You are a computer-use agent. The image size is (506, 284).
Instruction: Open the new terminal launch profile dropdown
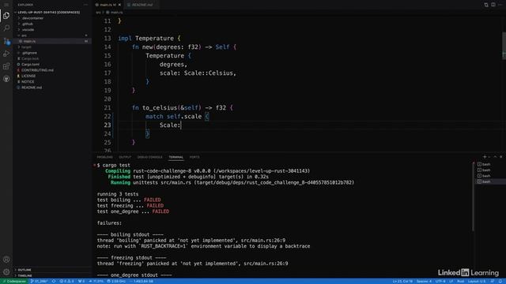click(489, 157)
